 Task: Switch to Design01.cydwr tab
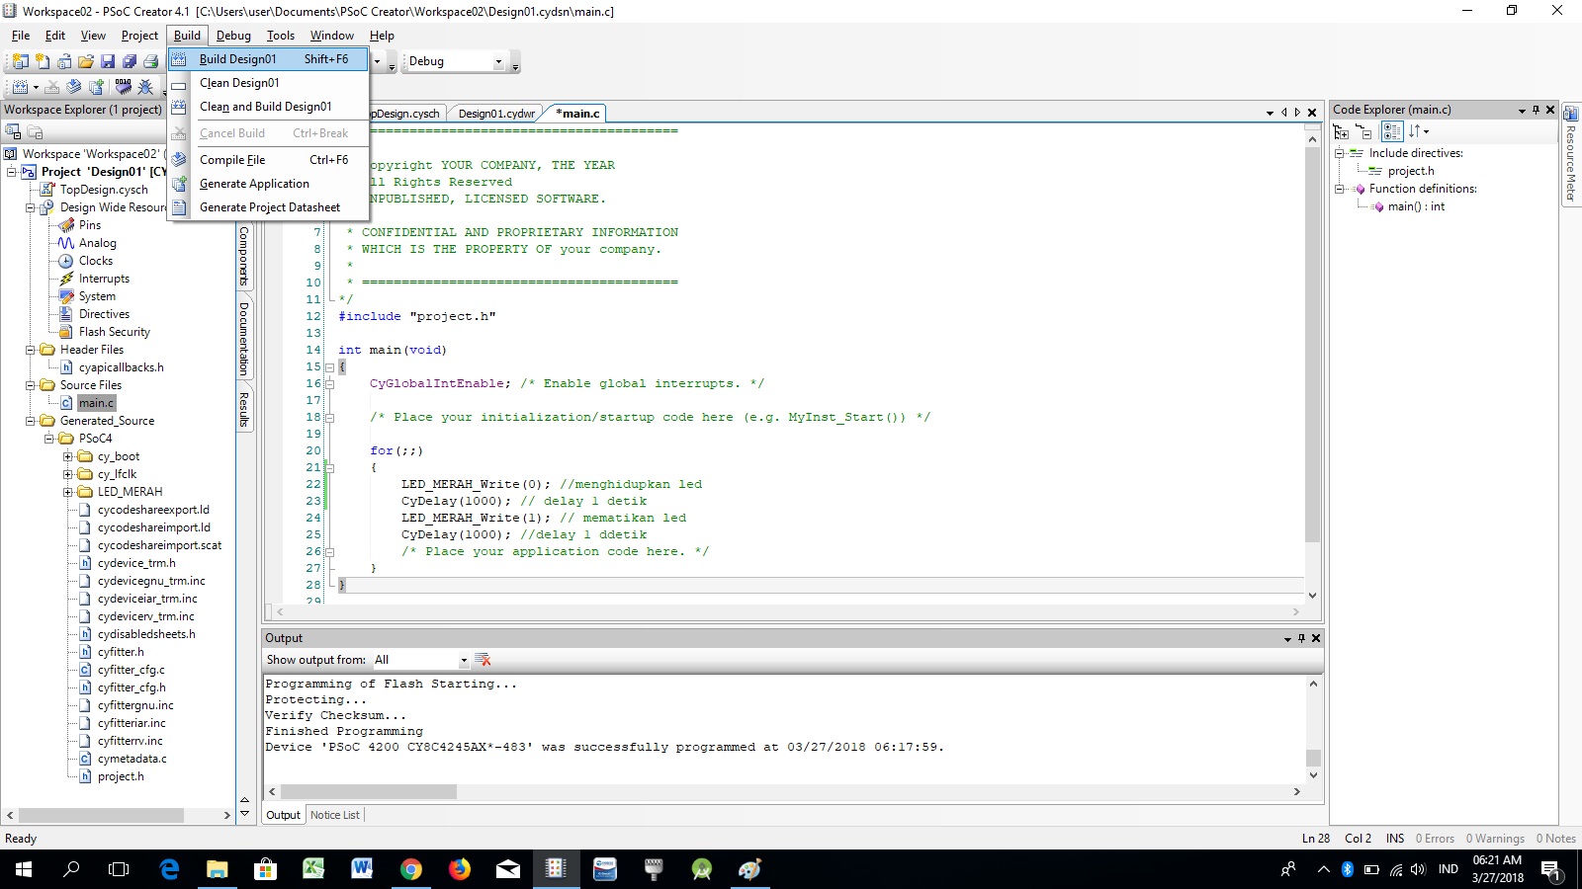pyautogui.click(x=495, y=114)
